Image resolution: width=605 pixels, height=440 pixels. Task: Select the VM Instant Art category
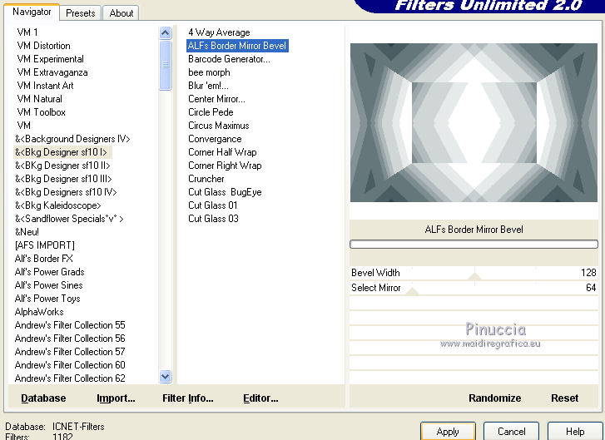45,86
